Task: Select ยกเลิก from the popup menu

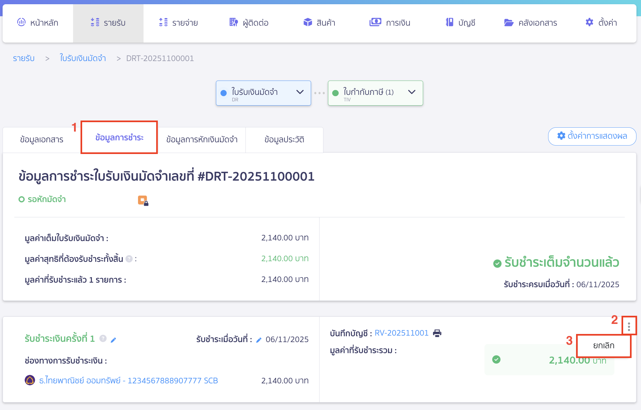Action: 603,345
